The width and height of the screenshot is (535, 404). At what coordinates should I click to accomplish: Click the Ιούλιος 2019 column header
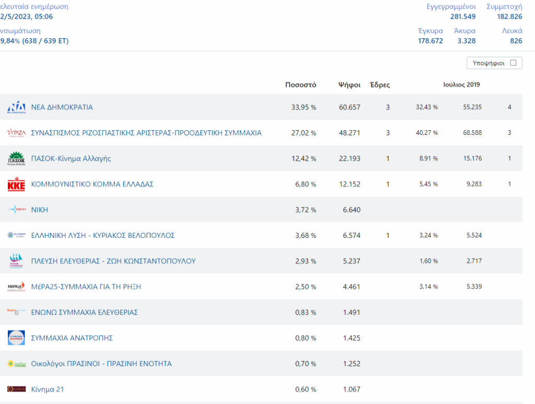(462, 85)
